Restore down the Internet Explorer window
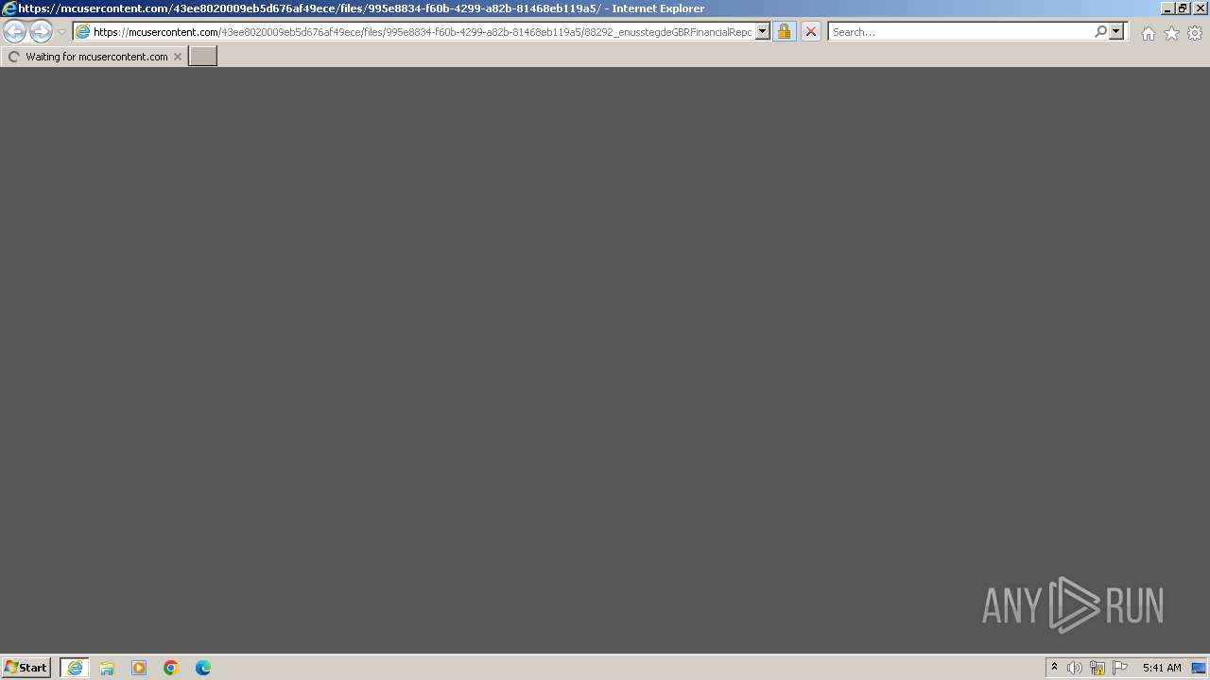Image resolution: width=1210 pixels, height=680 pixels. (x=1183, y=8)
